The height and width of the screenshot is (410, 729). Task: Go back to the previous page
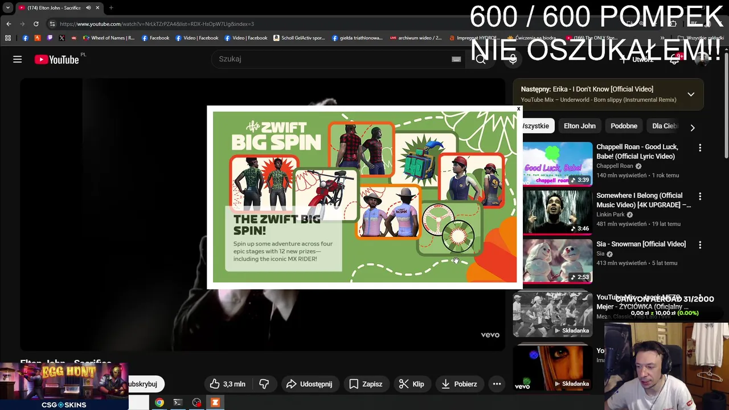(x=9, y=24)
